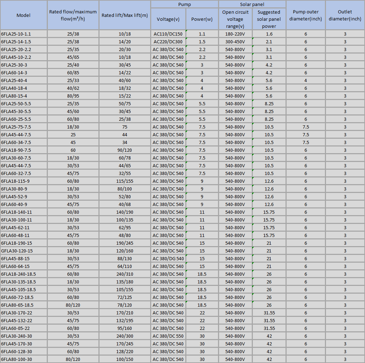Select the AC 380/DG 540 voltage cell
Viewport: 365px width, 363px height.
tap(168, 258)
